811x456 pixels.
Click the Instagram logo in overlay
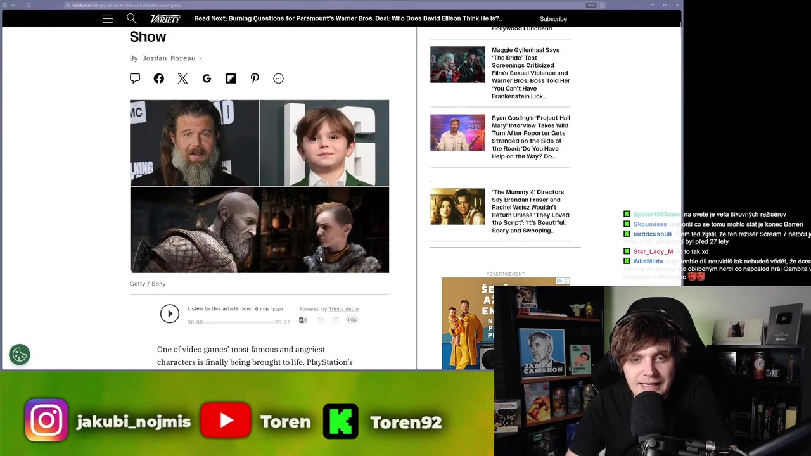(x=47, y=420)
